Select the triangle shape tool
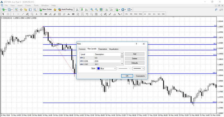The width and height of the screenshot is (224, 117). click(x=68, y=14)
